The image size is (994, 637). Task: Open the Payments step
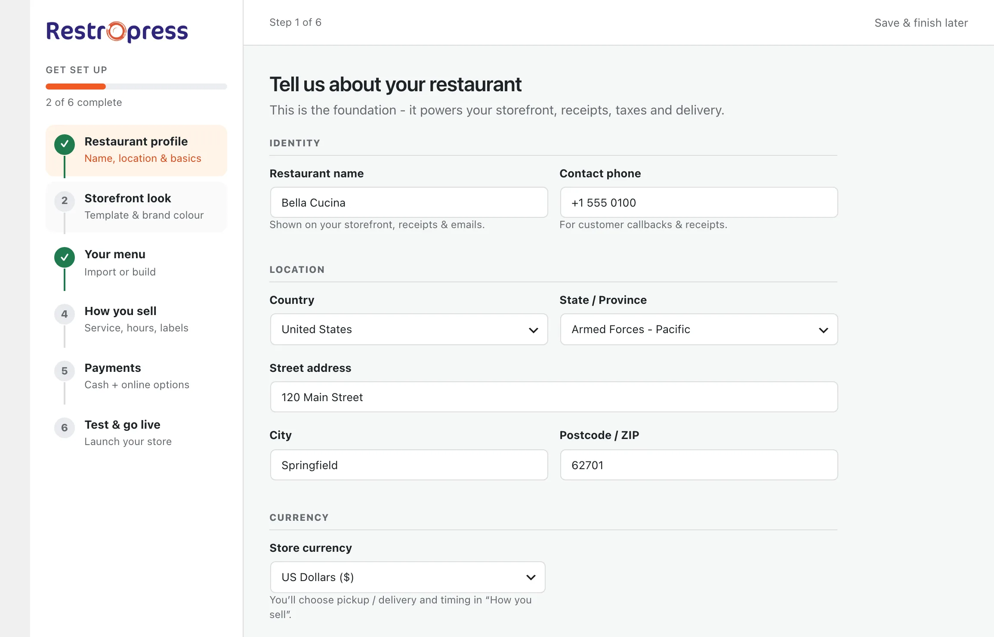tap(136, 377)
